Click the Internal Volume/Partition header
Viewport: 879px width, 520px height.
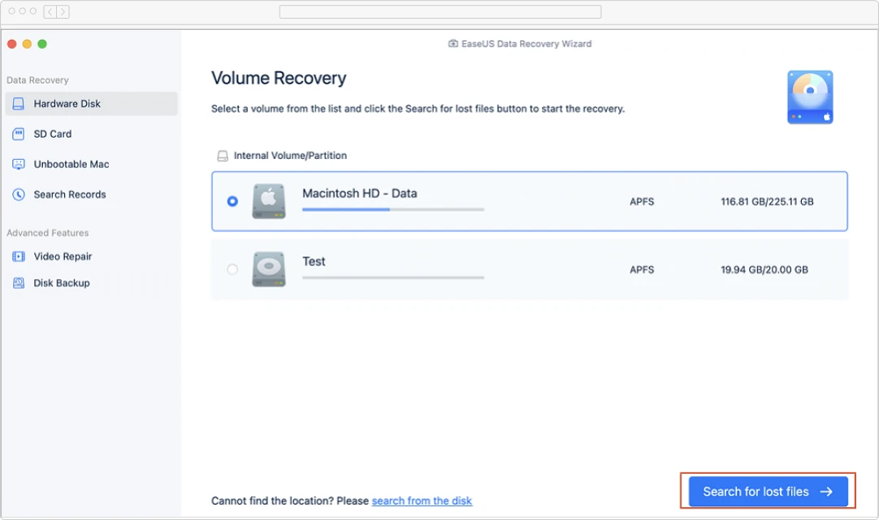tap(284, 155)
